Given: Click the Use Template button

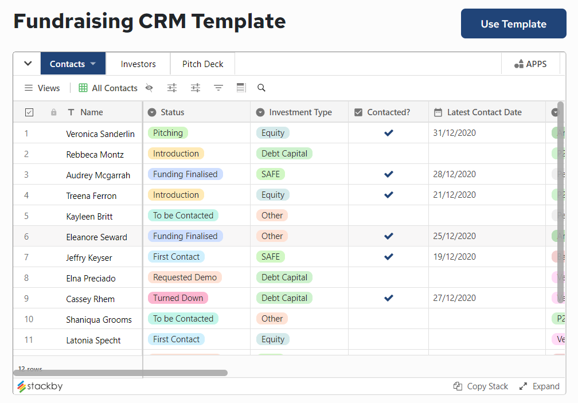Looking at the screenshot, I should point(513,24).
